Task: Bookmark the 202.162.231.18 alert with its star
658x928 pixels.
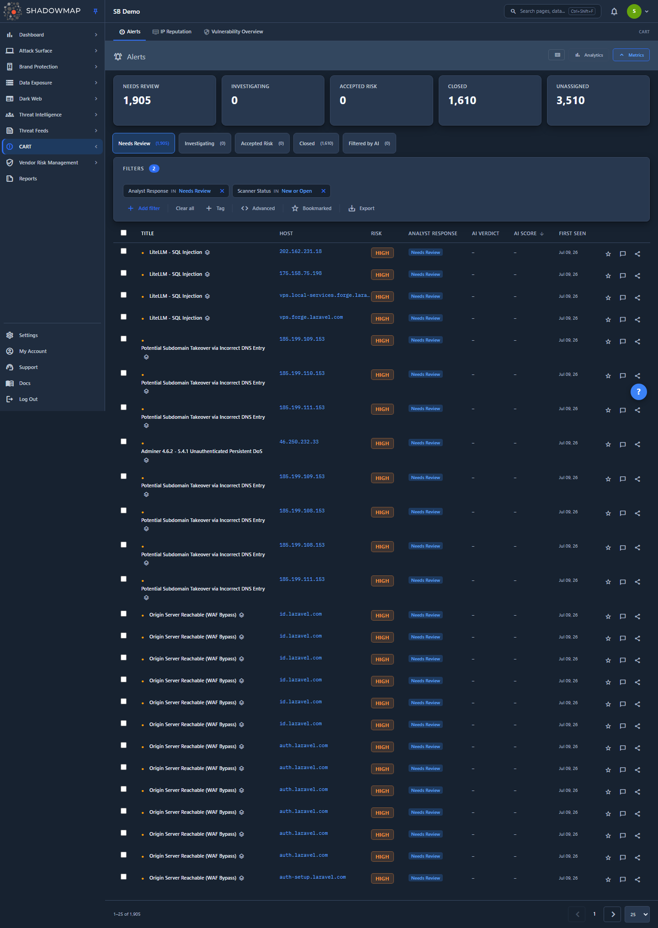Action: tap(608, 254)
